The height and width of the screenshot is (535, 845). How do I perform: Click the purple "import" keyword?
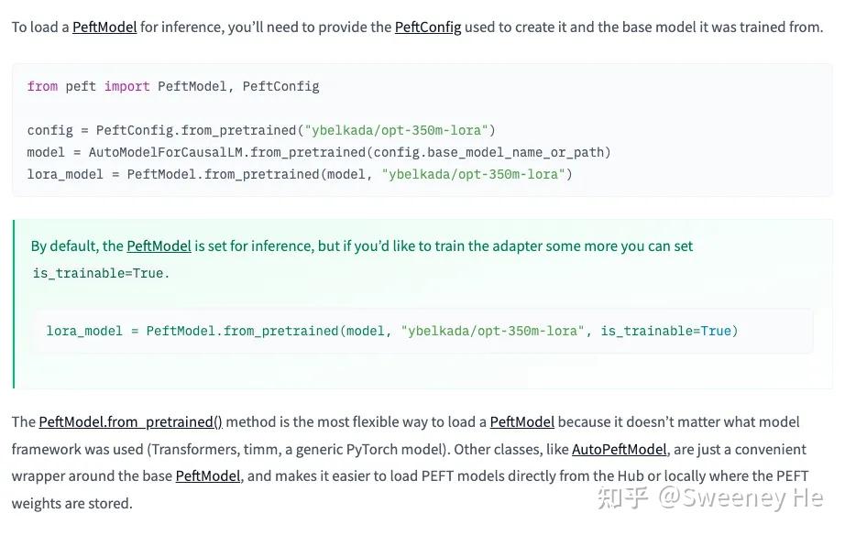tap(126, 86)
